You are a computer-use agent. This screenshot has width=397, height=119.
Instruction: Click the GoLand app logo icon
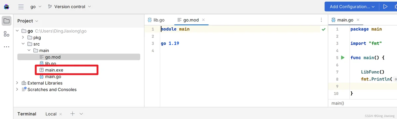[6, 7]
